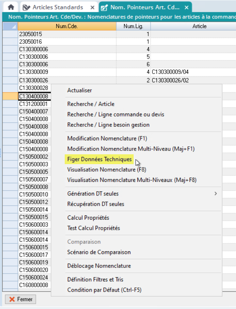The height and width of the screenshot is (309, 236).
Task: Click the home icon tab
Action: [x=11, y=7]
